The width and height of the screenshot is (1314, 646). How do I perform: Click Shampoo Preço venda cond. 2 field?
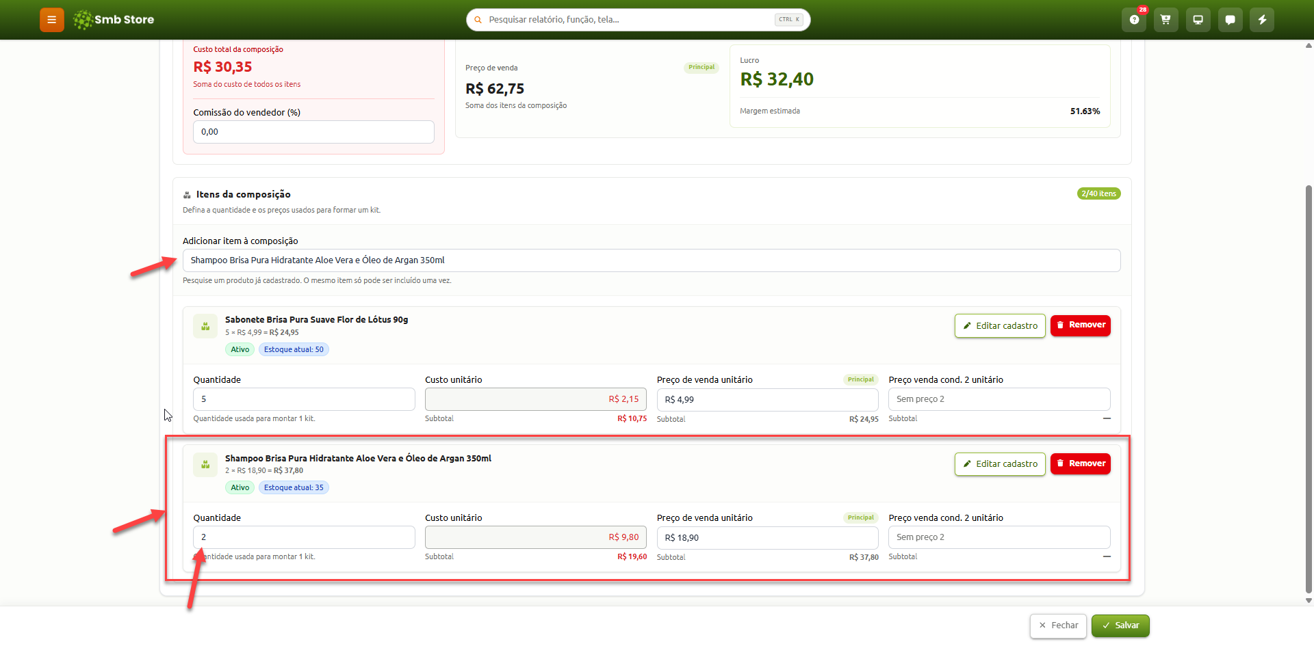tap(999, 537)
